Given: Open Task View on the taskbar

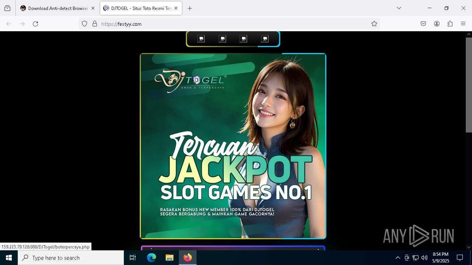Looking at the screenshot, I should (x=133, y=258).
